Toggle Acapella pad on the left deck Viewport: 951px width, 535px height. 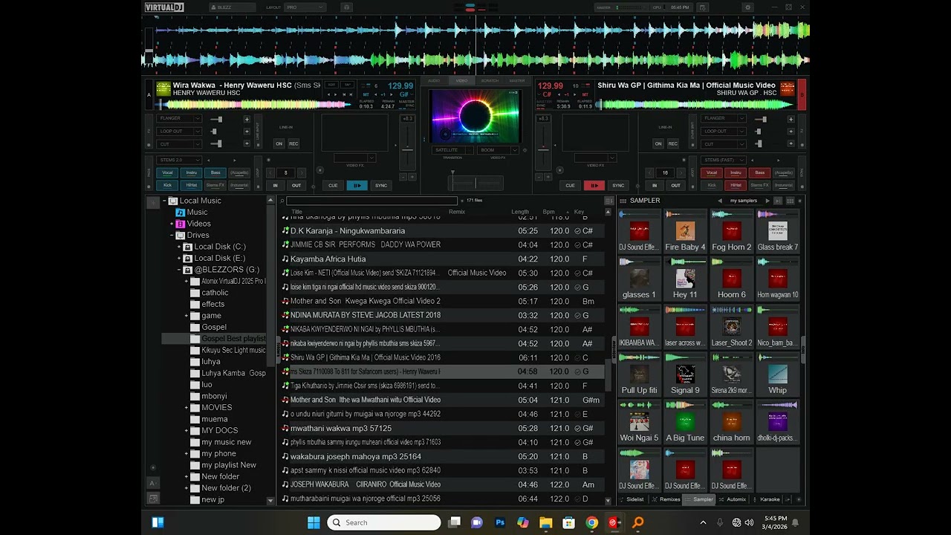tap(239, 172)
